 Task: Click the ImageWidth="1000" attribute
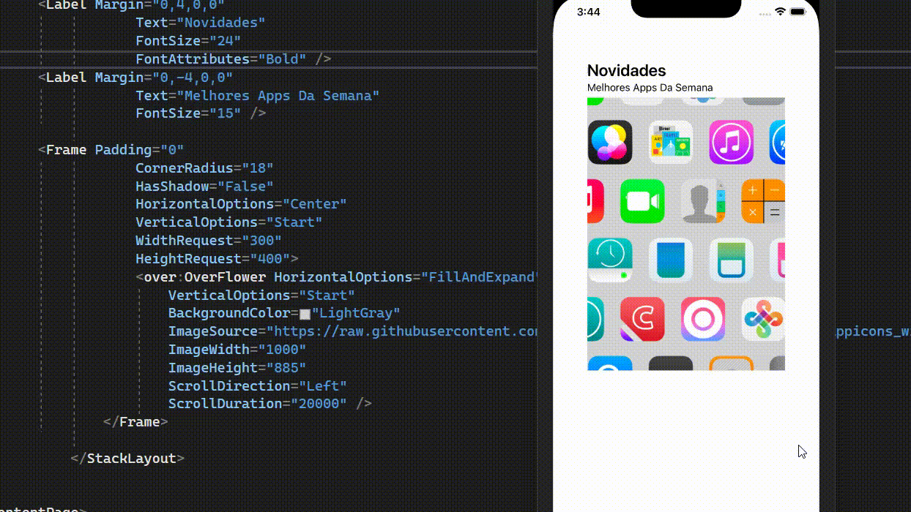pyautogui.click(x=237, y=349)
